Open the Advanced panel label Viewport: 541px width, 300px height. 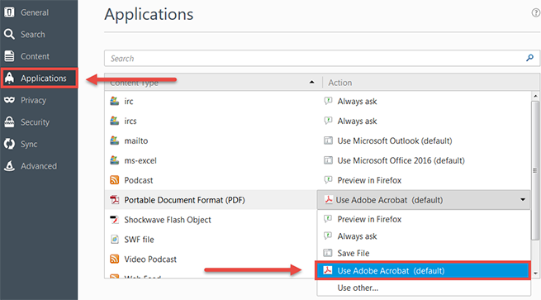click(39, 166)
